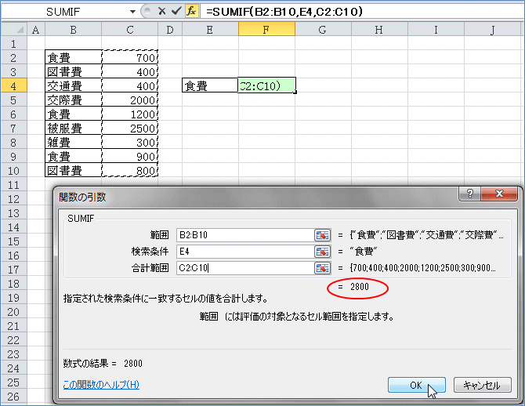Click cell B2 containing 食費
Viewport: 525px width, 406px height.
74,58
